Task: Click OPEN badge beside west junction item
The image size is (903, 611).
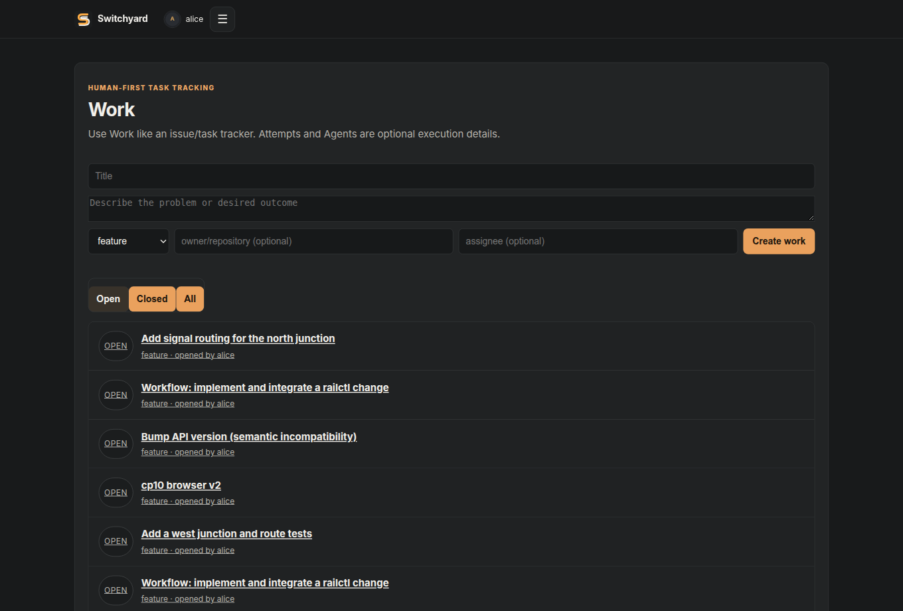Action: pyautogui.click(x=116, y=541)
